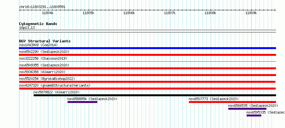Viewport: 285px width, 128px height.
Task: Click the left arrowhead of the ruler
Action: click(x=20, y=10)
